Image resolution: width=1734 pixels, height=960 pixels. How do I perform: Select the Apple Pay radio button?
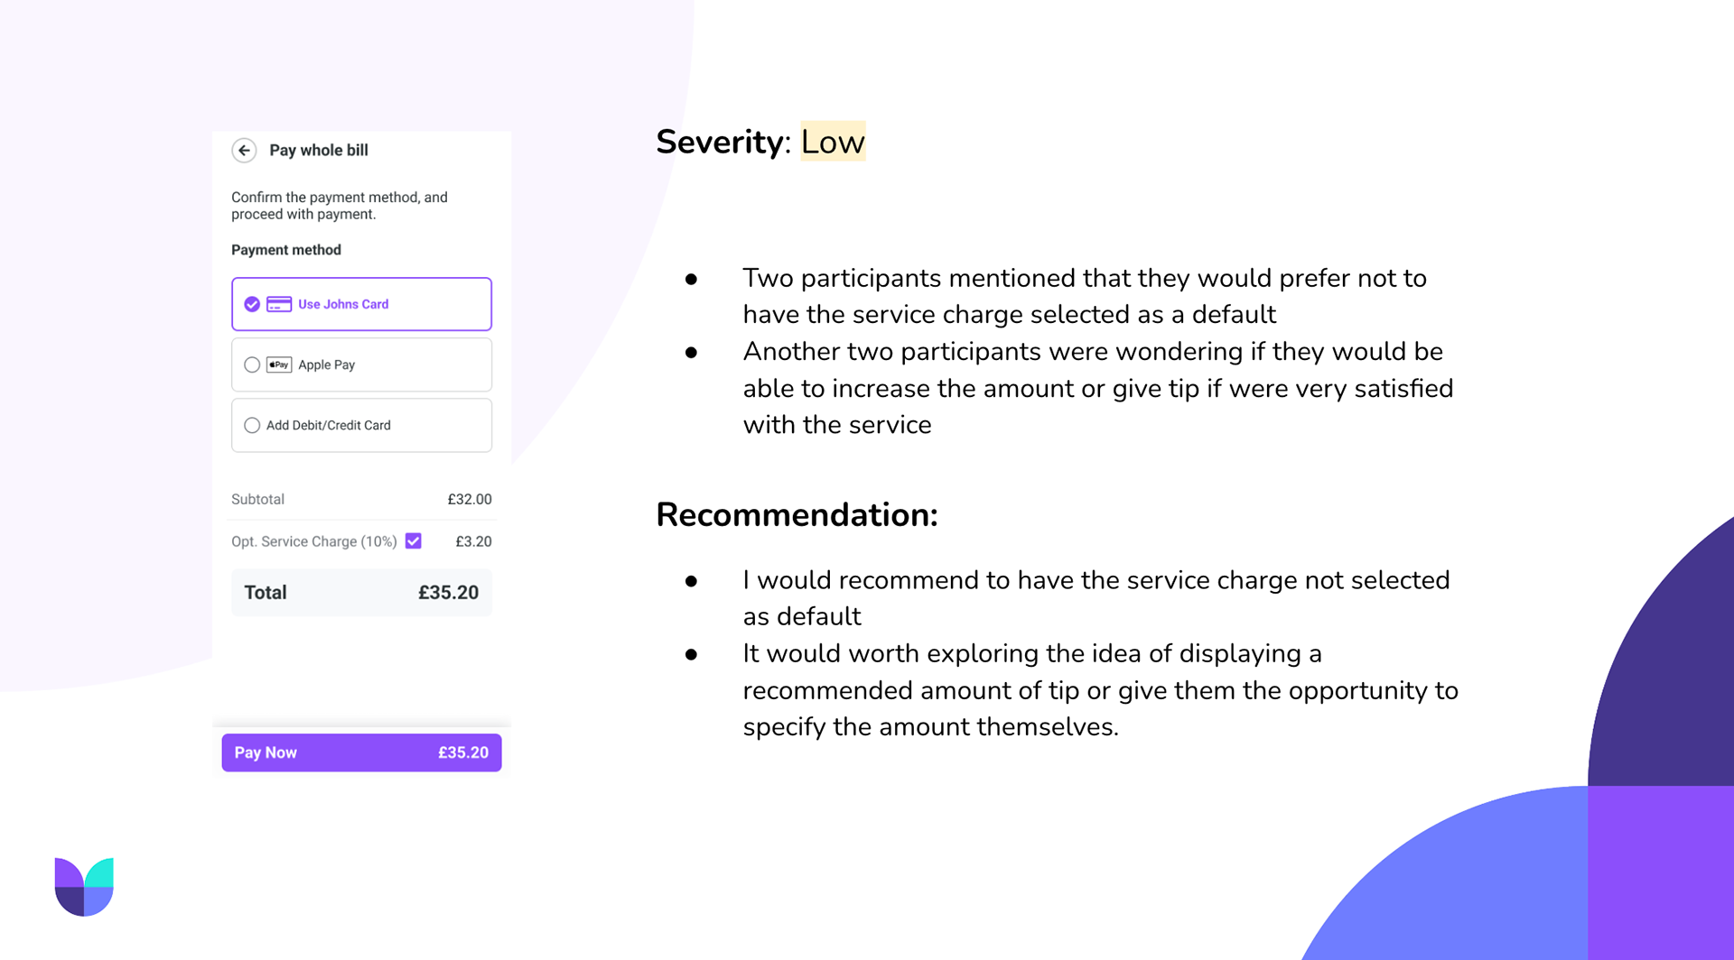[x=252, y=365]
